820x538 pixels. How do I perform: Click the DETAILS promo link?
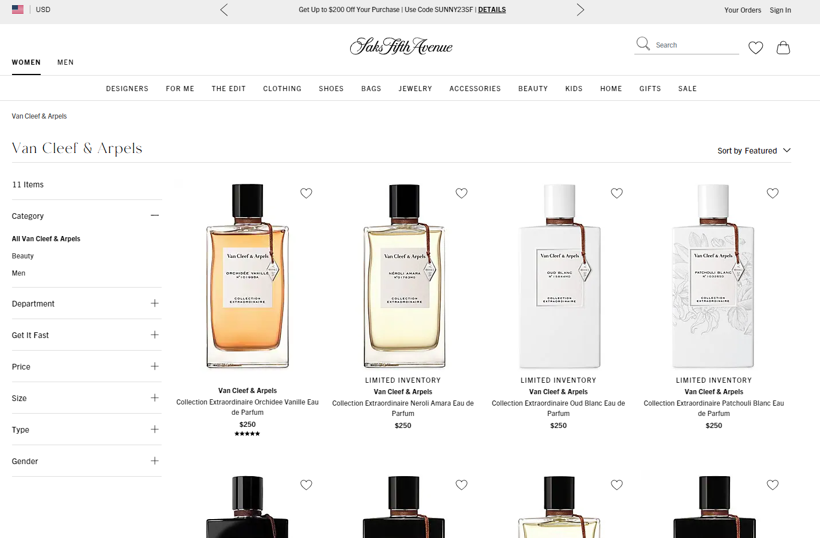pyautogui.click(x=492, y=10)
